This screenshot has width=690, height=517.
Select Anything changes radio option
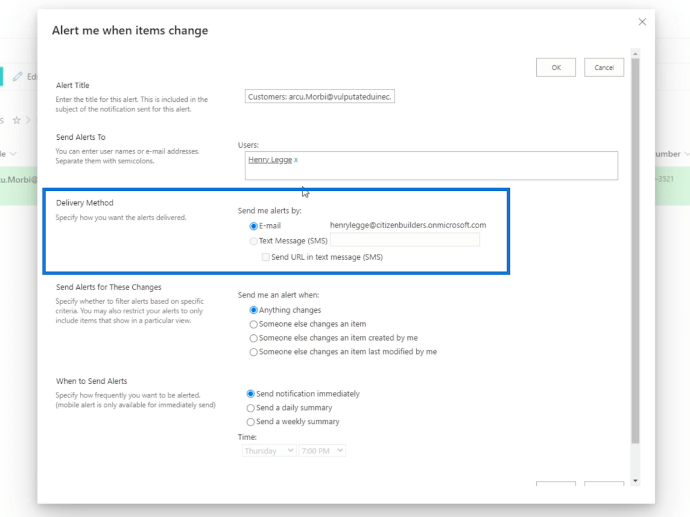254,310
